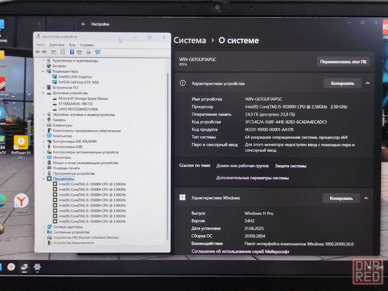The height and width of the screenshot is (291, 388).
Task: Collapse the Видеоадаптеры category
Action: tap(43, 71)
